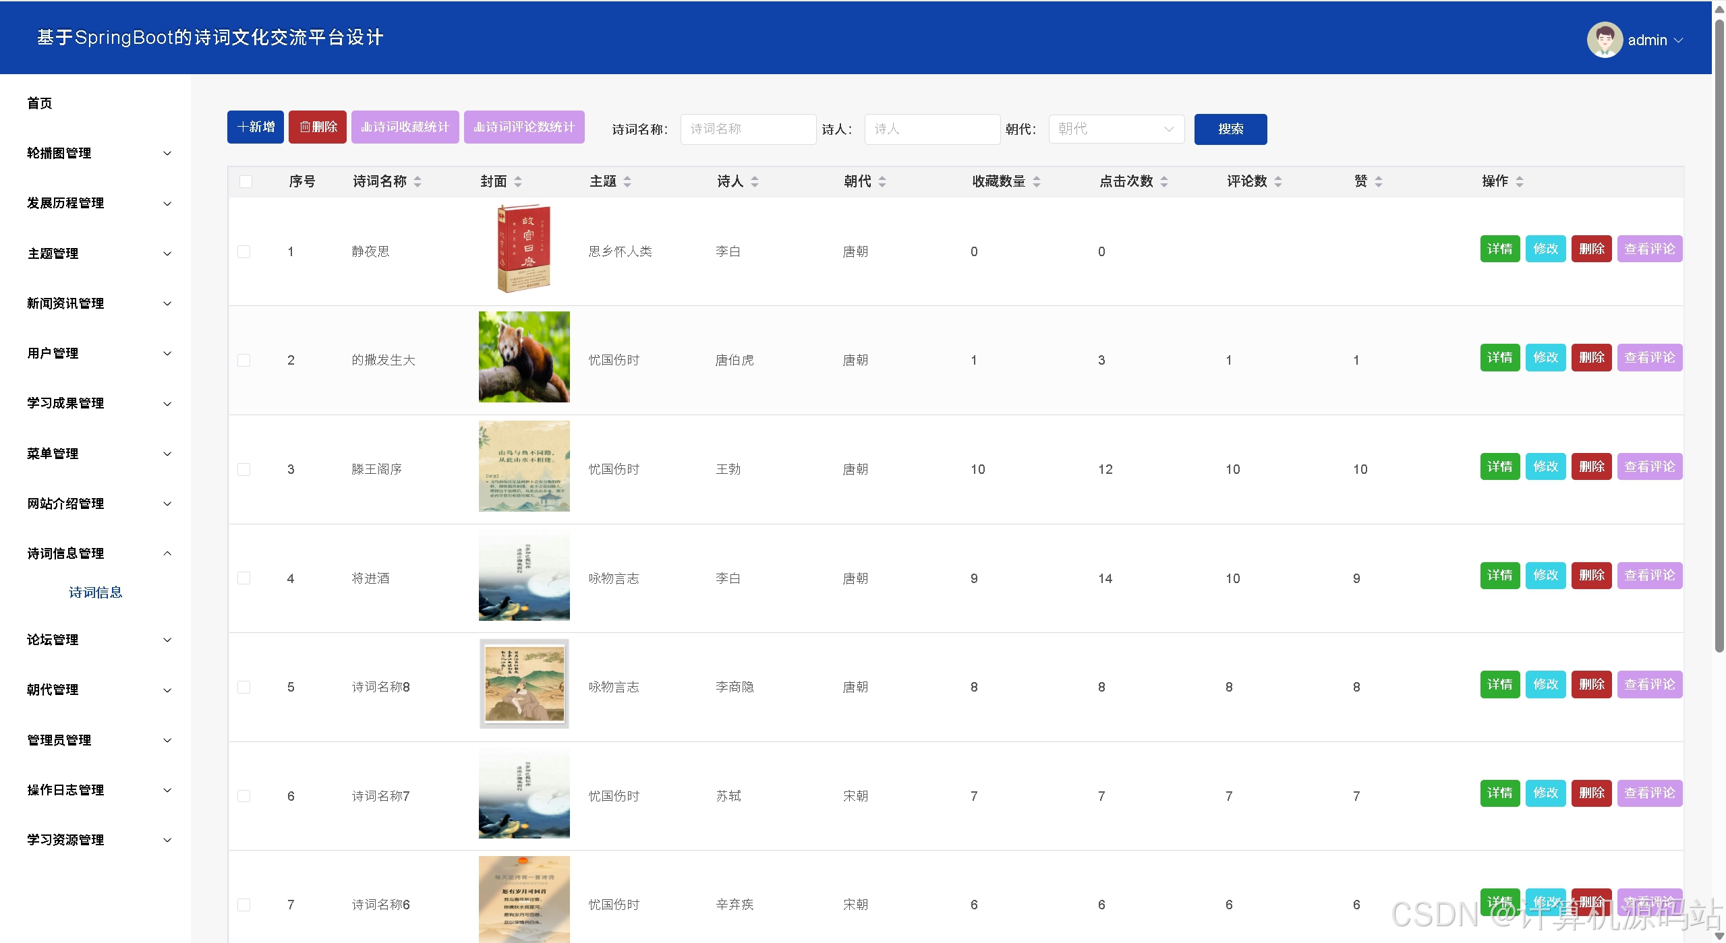Open 诗词名称8 cover thumbnail
The width and height of the screenshot is (1726, 943).
click(524, 683)
